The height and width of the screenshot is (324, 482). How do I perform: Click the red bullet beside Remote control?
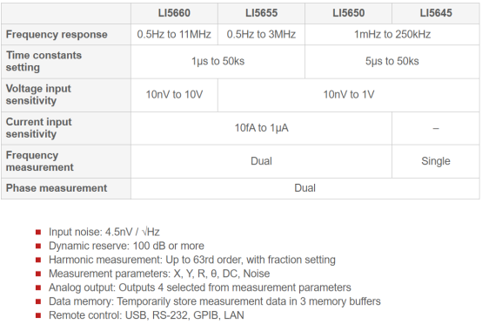[38, 315]
